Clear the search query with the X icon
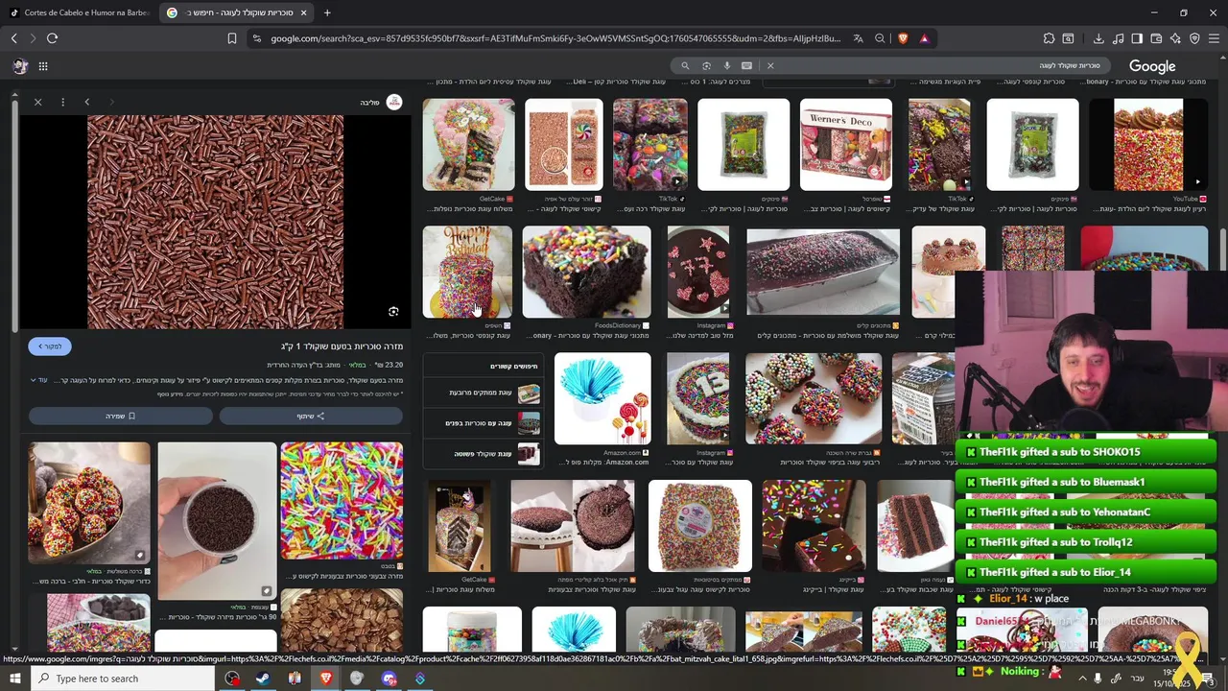The width and height of the screenshot is (1228, 691). pos(770,65)
